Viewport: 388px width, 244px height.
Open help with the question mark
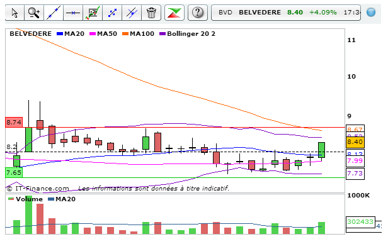click(198, 13)
